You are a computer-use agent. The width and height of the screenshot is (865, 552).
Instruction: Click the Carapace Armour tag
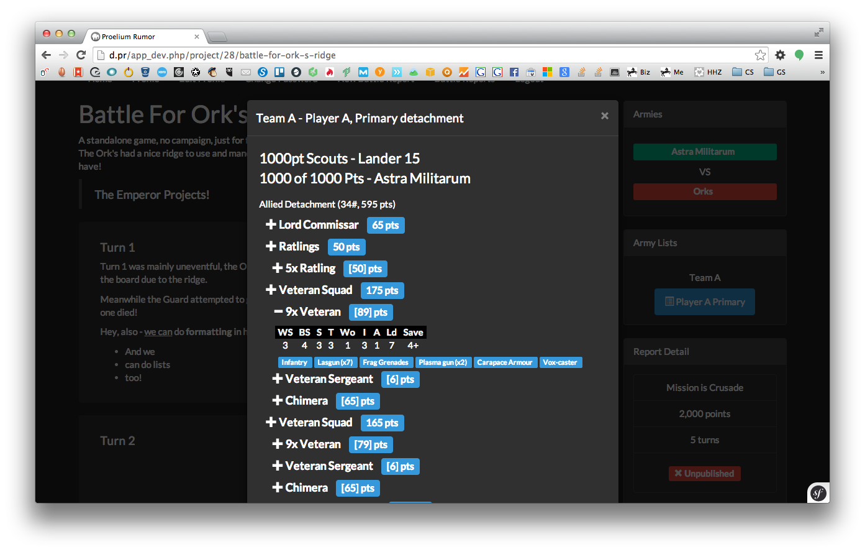click(505, 362)
